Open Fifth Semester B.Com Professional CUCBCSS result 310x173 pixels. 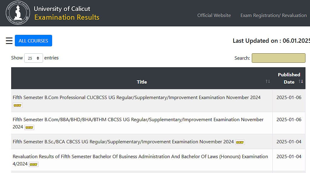(136, 98)
